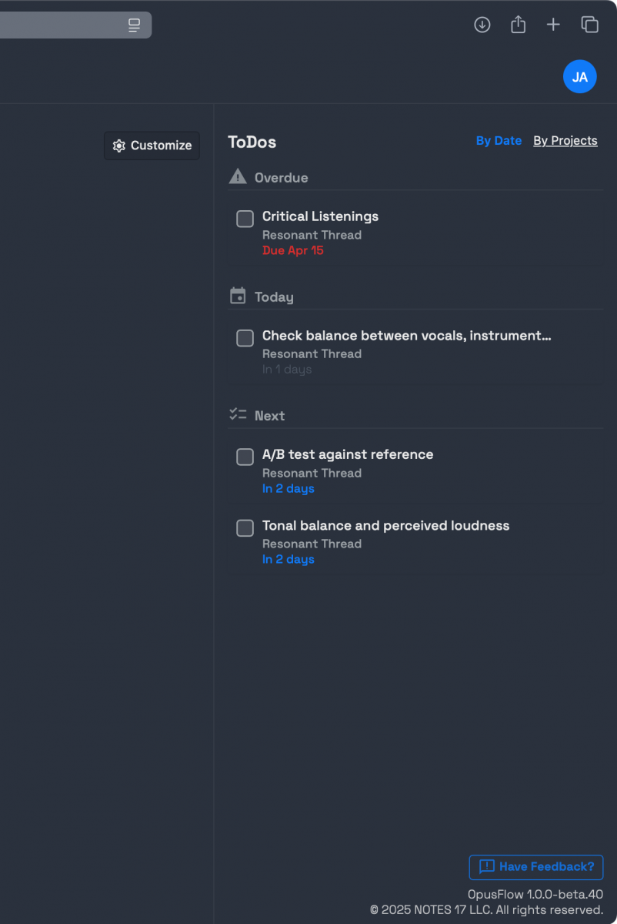Click the Overdue warning triangle icon
This screenshot has width=617, height=924.
tap(238, 177)
